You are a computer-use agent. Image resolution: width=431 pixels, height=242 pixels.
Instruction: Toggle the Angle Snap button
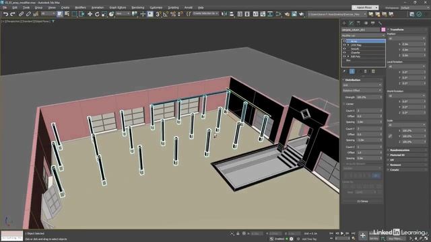pyautogui.click(x=166, y=14)
